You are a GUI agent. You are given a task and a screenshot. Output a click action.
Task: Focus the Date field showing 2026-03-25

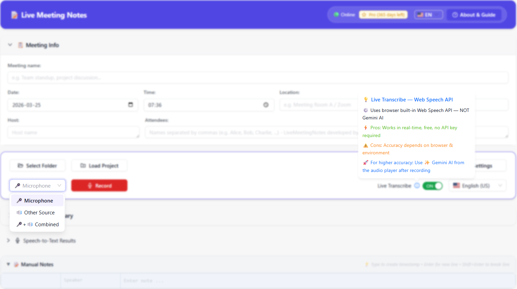(x=73, y=105)
